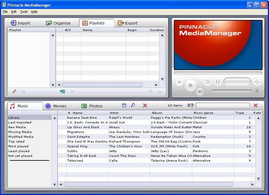
Task: Click the library search input field
Action: pyautogui.click(x=223, y=105)
